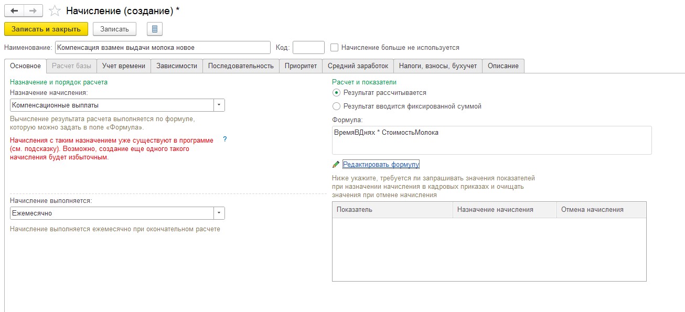Click the "Показатель" column header
The height and width of the screenshot is (312, 685).
392,210
